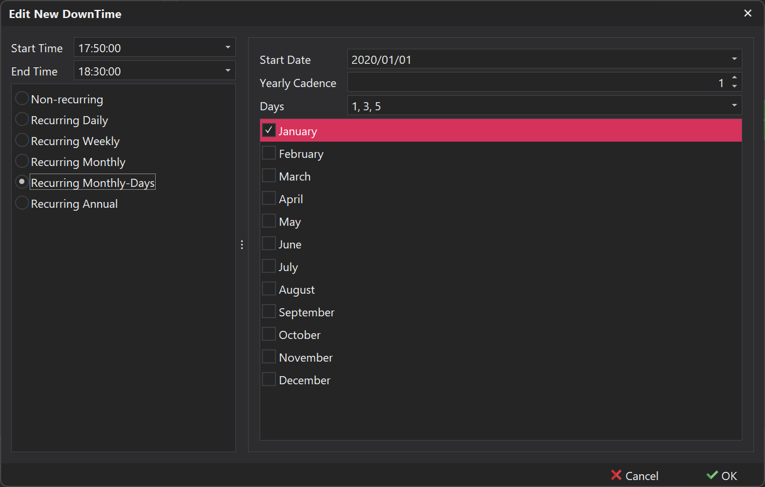Expand the Days selection dropdown
Image resolution: width=765 pixels, height=487 pixels.
[x=734, y=105]
